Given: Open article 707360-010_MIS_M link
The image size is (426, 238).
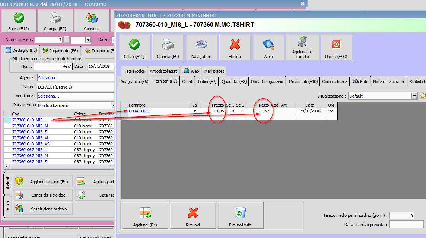Looking at the screenshot, I should coord(30,126).
